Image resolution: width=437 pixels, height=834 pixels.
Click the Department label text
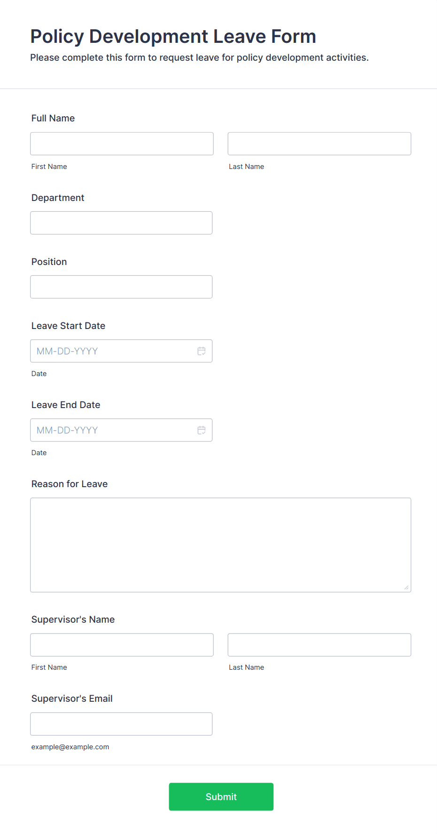click(58, 198)
